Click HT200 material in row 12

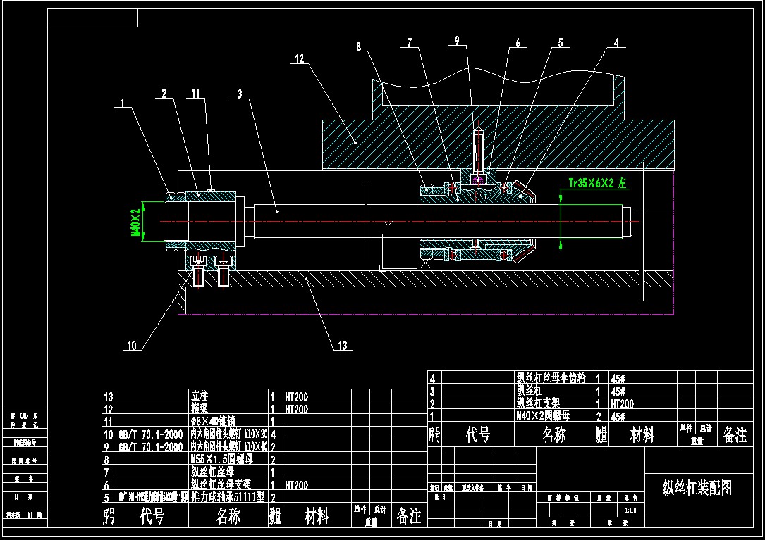click(x=297, y=409)
